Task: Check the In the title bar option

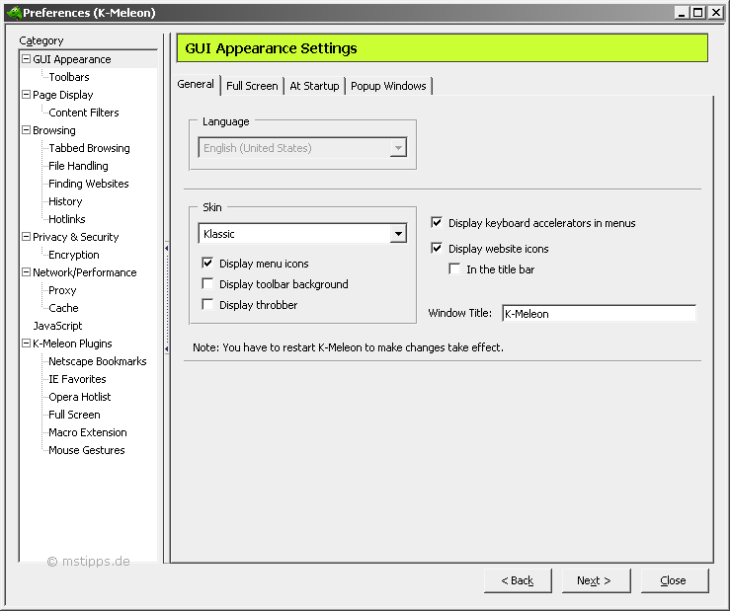Action: coord(454,268)
